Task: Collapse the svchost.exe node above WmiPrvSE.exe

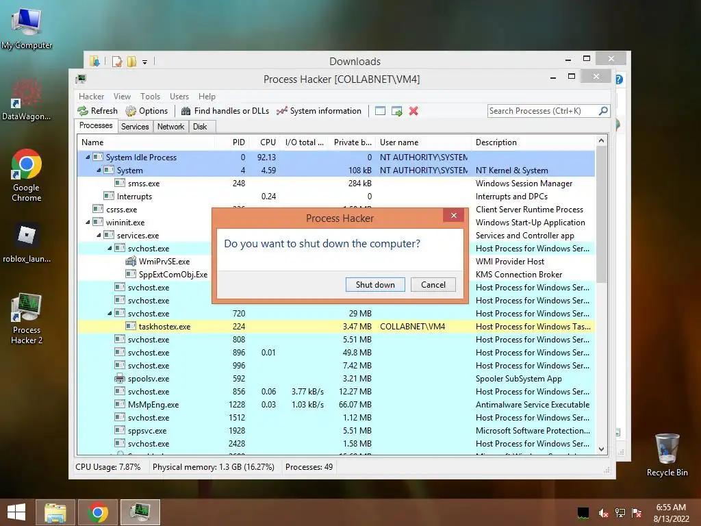Action: tap(110, 248)
